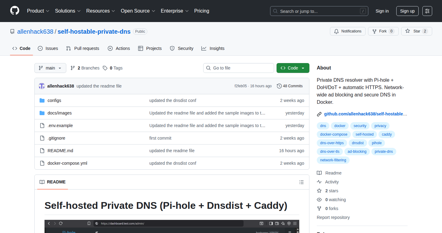The height and width of the screenshot is (233, 442).
Task: Focus the Search or jump to field
Action: tap(319, 11)
